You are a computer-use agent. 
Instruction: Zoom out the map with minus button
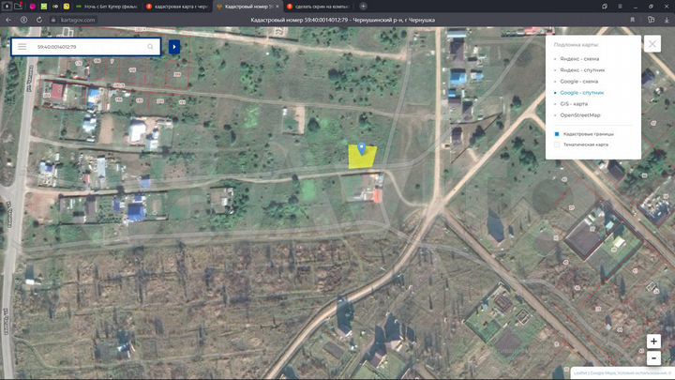pos(653,357)
